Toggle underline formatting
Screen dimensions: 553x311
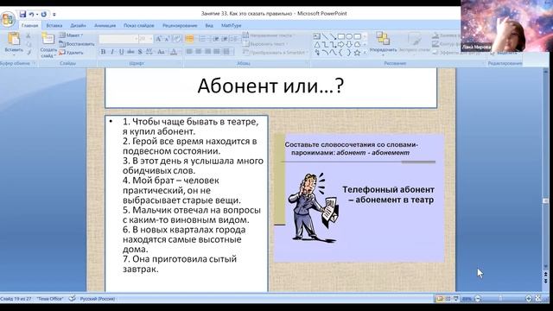[121, 52]
